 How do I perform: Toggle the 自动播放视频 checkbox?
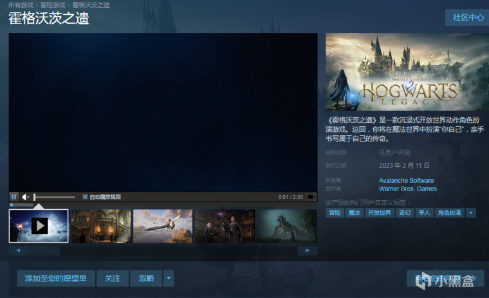point(85,197)
